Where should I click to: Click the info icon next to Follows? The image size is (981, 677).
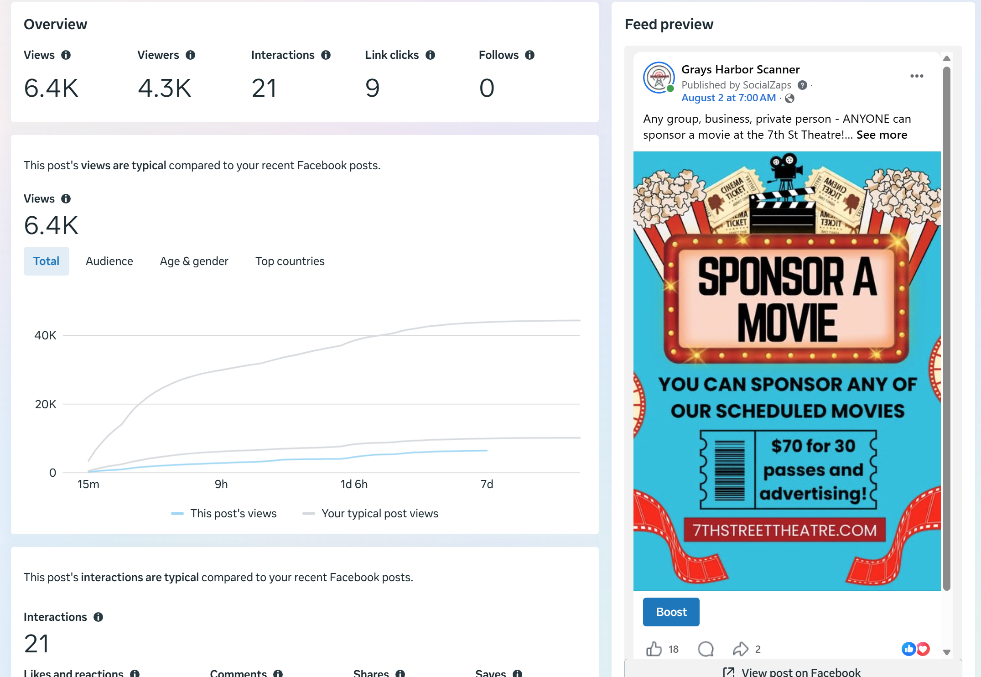click(x=530, y=55)
